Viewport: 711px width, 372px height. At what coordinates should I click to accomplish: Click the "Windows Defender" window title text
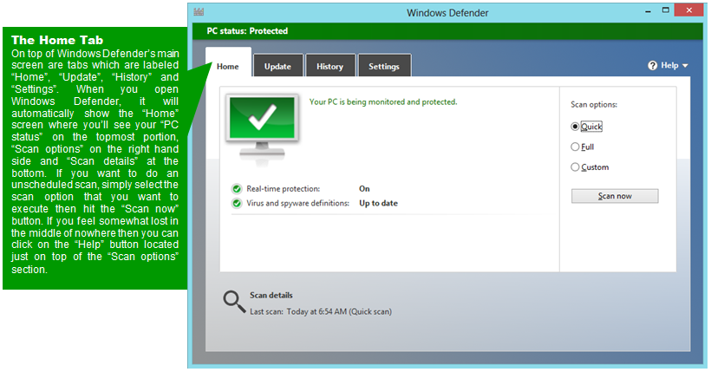tap(447, 13)
